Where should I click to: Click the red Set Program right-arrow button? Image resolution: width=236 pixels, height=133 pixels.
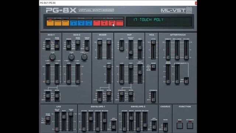coord(112,23)
